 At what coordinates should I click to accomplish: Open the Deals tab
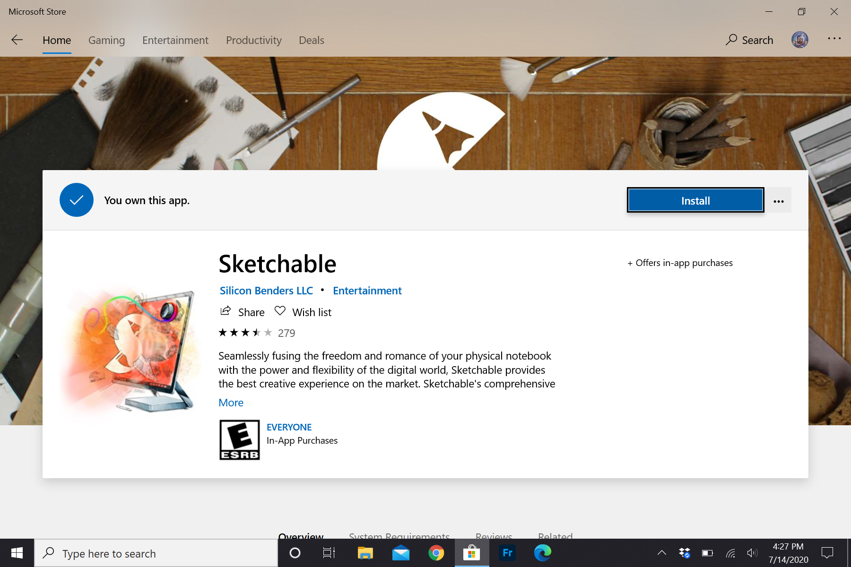point(312,40)
